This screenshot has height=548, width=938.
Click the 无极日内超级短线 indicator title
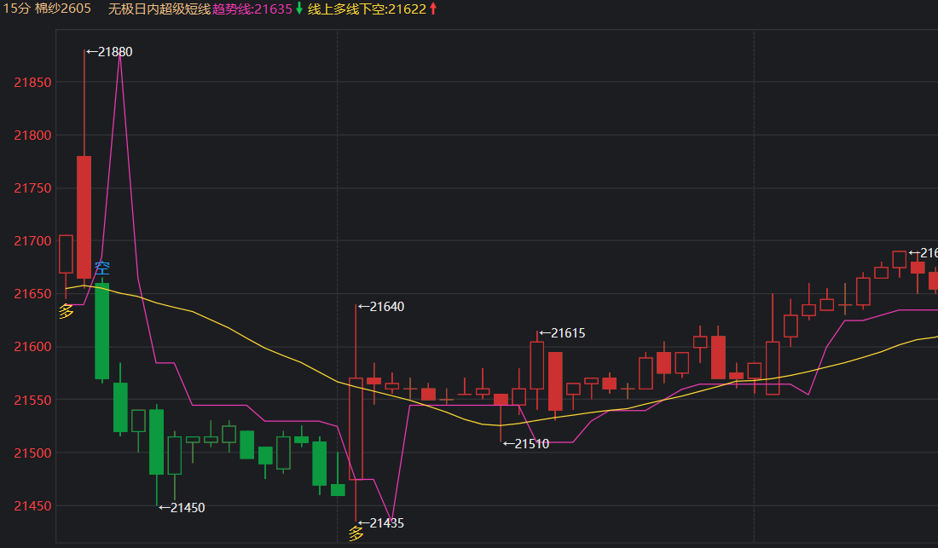tap(159, 9)
